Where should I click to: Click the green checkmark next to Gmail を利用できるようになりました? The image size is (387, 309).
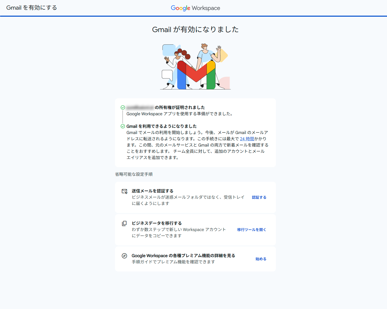123,126
